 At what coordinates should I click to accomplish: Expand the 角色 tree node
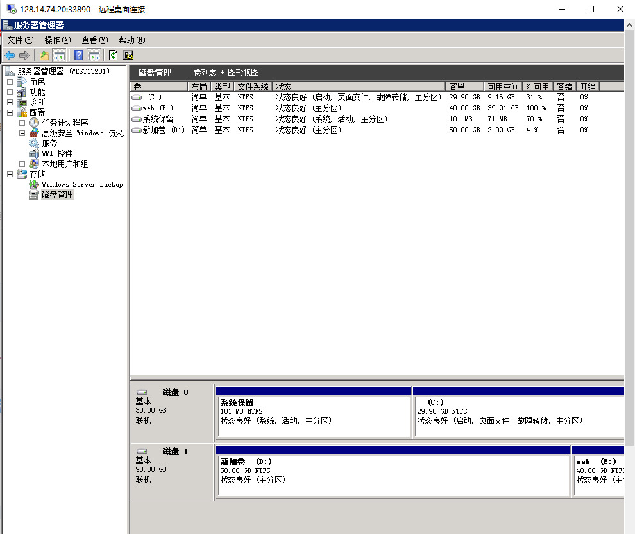(10, 82)
